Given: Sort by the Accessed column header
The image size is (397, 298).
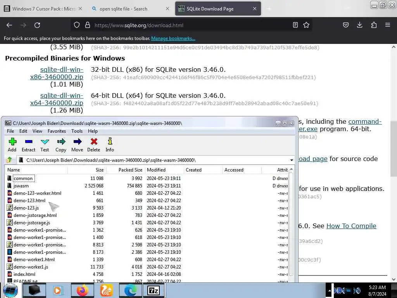Looking at the screenshot, I should tap(242, 170).
